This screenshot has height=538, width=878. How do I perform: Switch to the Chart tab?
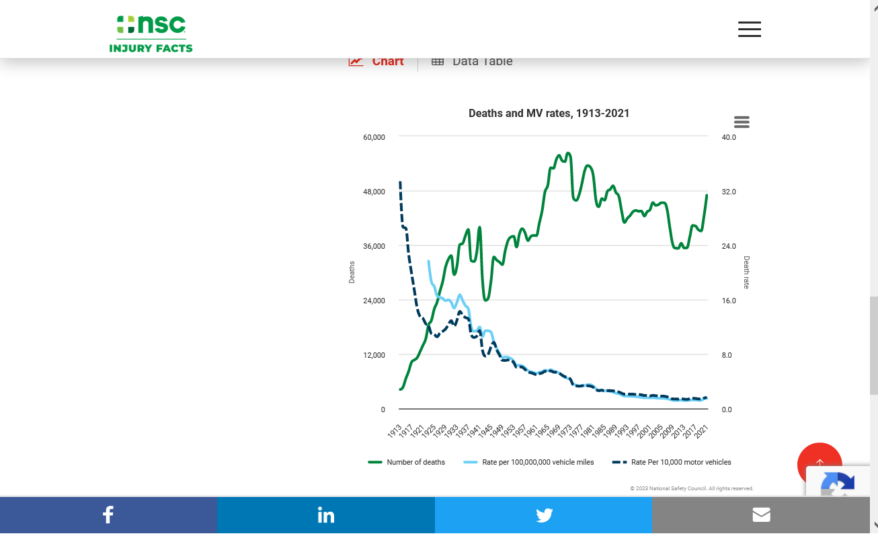(387, 61)
